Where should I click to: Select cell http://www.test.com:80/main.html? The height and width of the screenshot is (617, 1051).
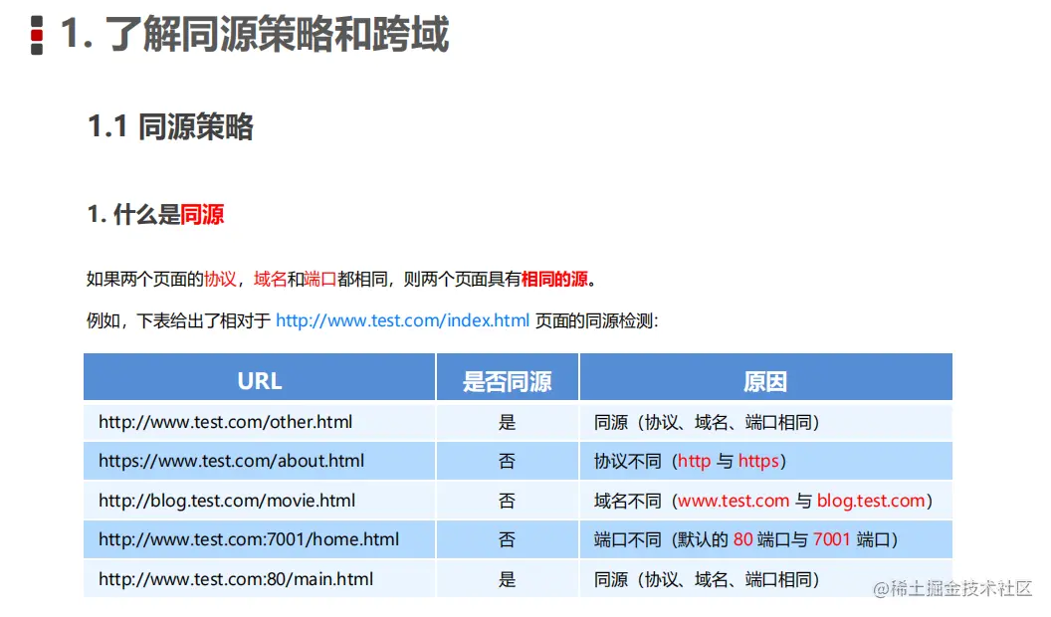click(x=260, y=579)
